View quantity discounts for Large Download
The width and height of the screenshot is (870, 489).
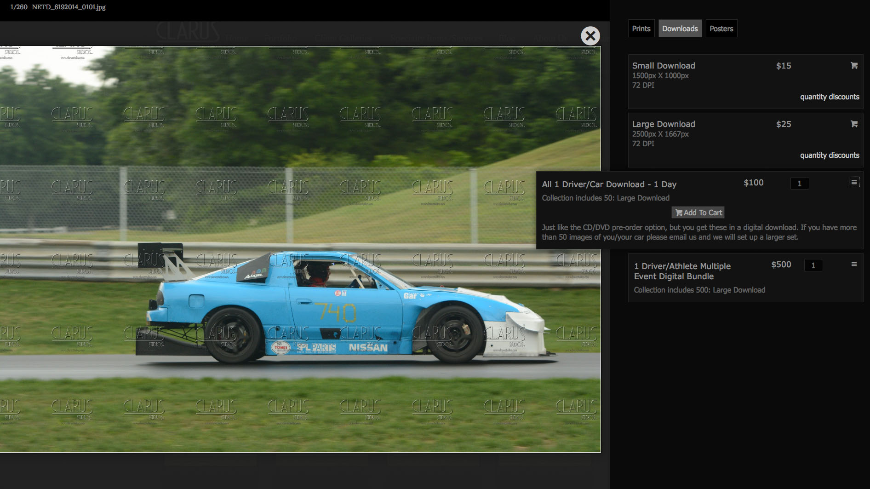pos(829,155)
